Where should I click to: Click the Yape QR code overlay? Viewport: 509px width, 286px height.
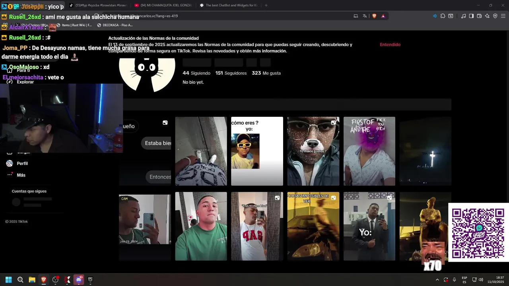click(478, 233)
